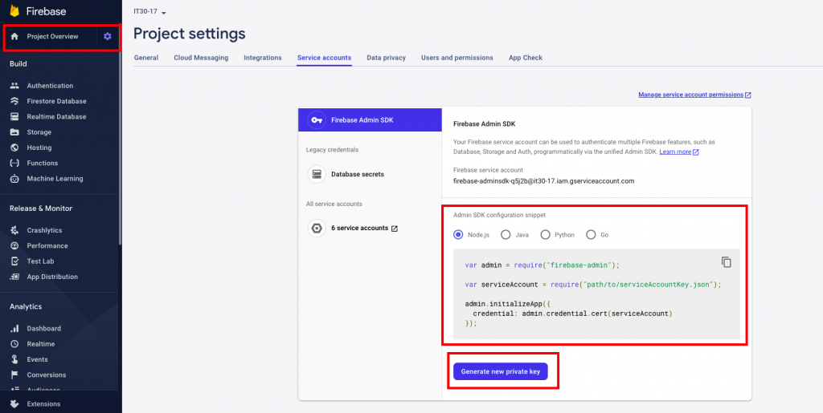
Task: Click the Firestore Database icon
Action: coord(14,101)
